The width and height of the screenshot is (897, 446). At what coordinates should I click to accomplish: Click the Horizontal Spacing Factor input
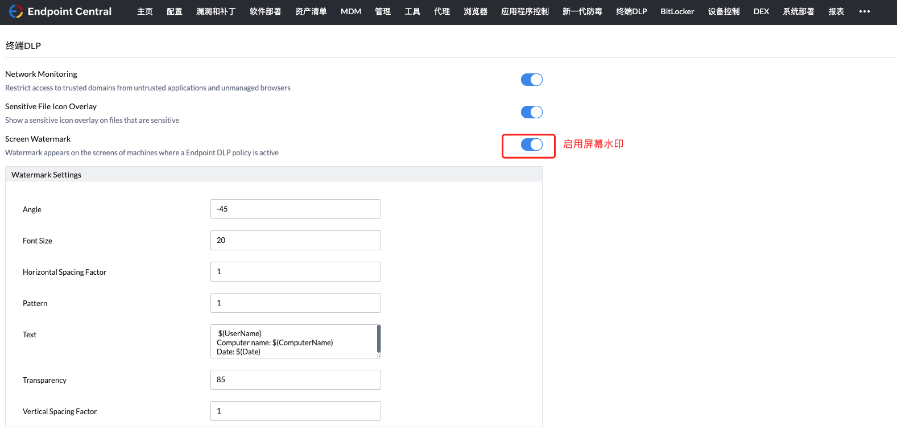point(295,271)
